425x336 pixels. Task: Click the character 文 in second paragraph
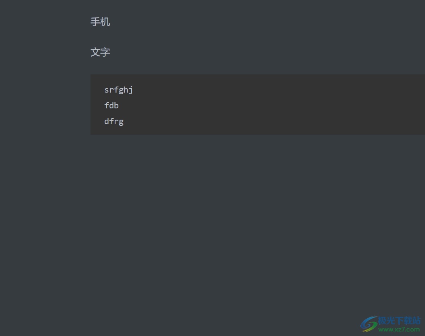click(x=95, y=52)
